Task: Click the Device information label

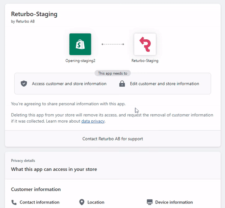Action: (x=174, y=202)
